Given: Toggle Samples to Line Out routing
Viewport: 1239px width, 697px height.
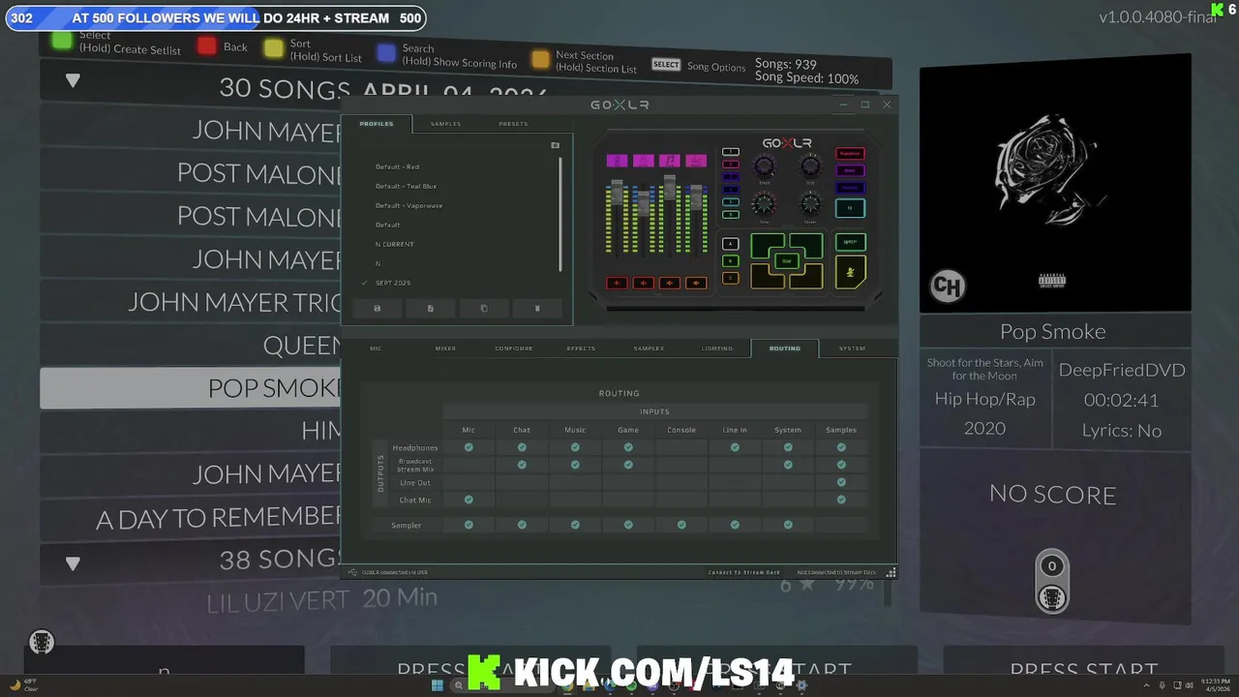Looking at the screenshot, I should (841, 482).
